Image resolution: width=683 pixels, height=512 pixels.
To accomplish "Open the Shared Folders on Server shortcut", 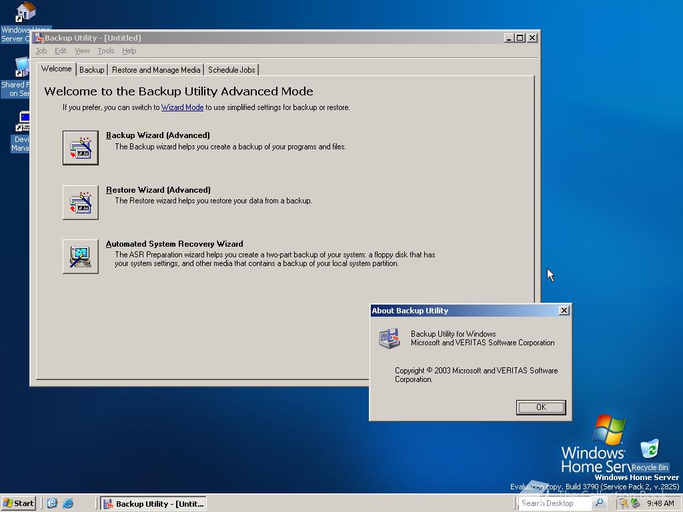I will (17, 77).
